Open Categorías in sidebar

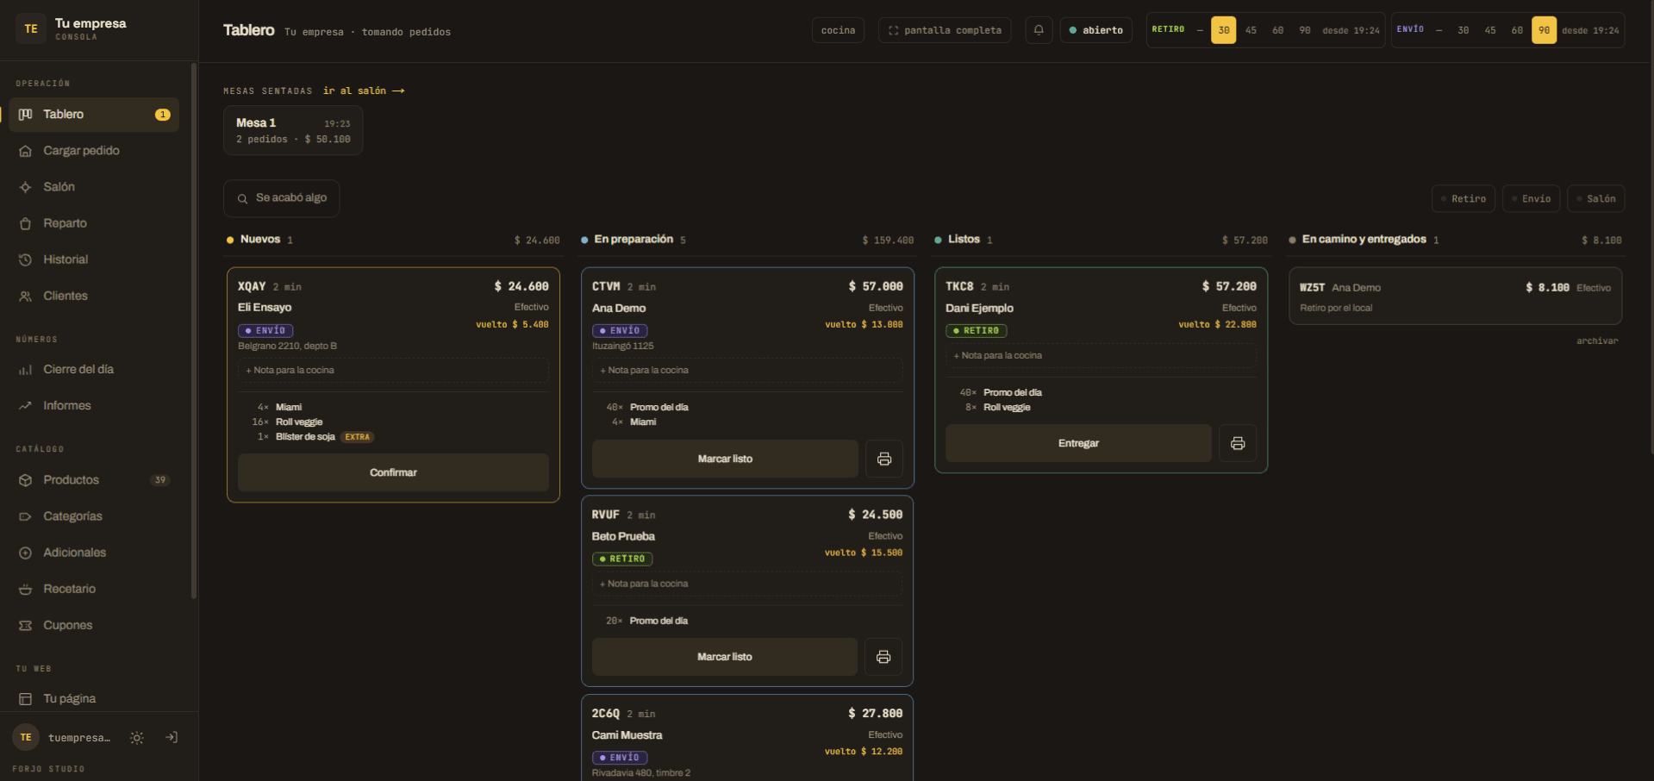[x=94, y=516]
